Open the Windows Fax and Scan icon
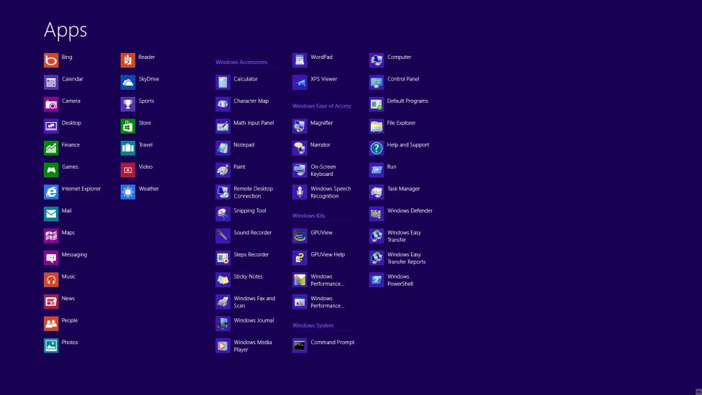This screenshot has height=395, width=702. (x=223, y=301)
